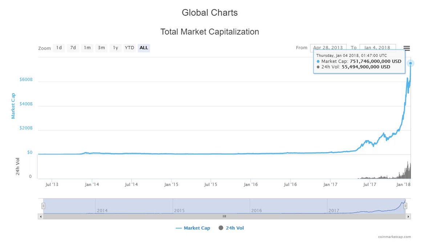This screenshot has height=247, width=436.
Task: Click the 2017 navigator label
Action: point(334,211)
